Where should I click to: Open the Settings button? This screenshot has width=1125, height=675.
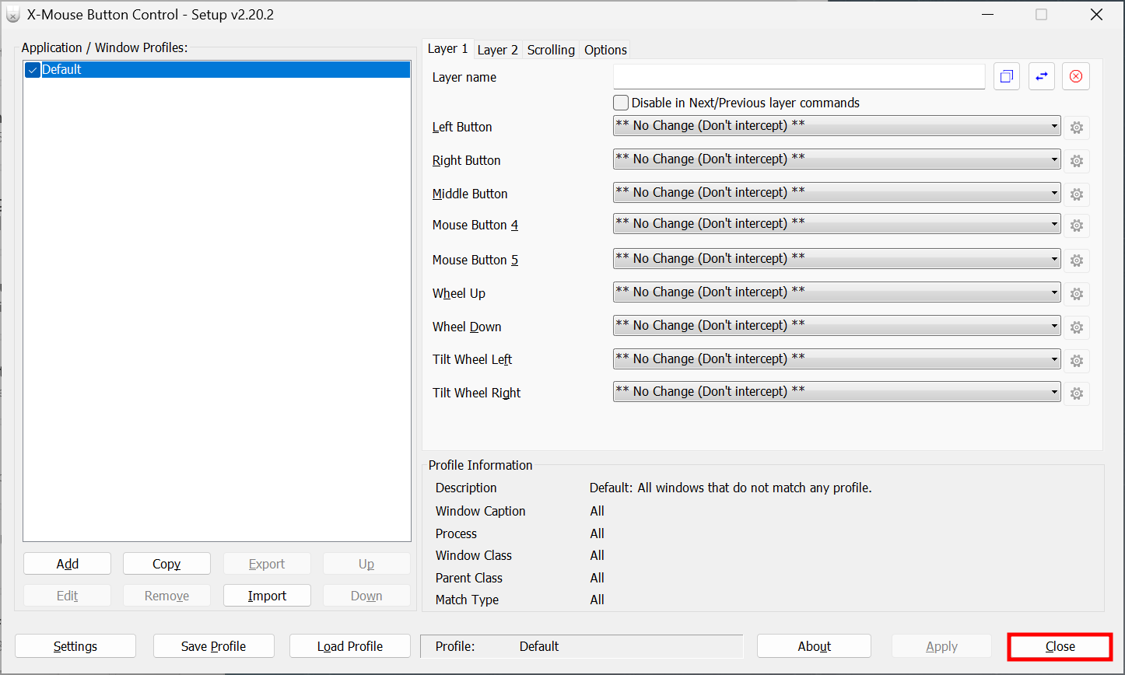(x=75, y=646)
